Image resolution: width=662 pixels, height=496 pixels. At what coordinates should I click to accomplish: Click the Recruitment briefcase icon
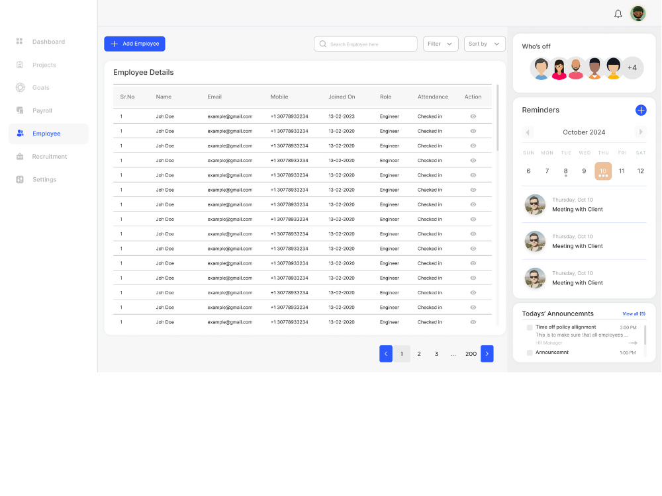(20, 157)
